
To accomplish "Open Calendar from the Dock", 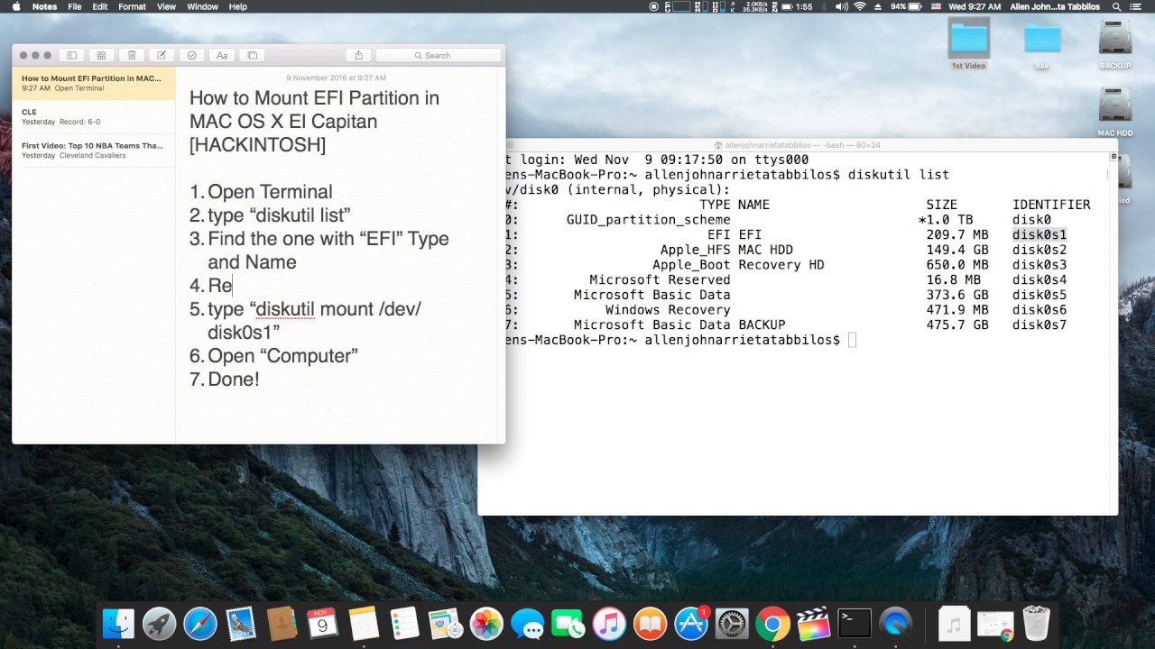I will coord(322,624).
